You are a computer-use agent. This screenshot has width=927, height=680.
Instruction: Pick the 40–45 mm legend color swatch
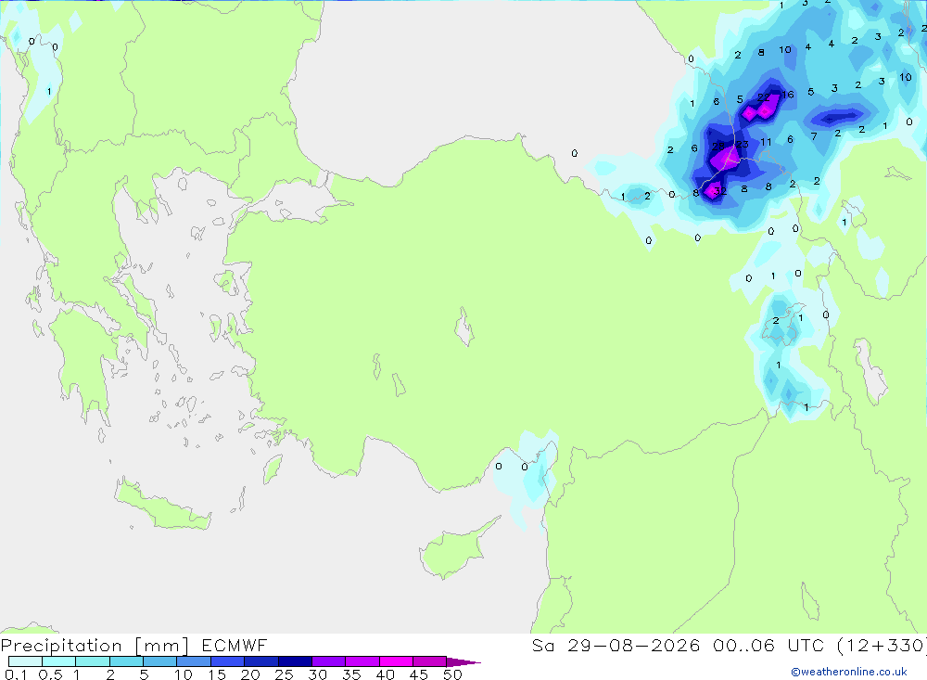click(x=396, y=661)
